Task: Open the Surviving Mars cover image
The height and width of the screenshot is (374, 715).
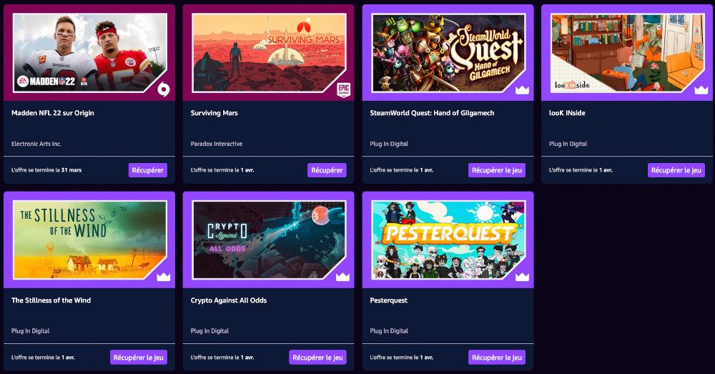Action: [x=269, y=53]
